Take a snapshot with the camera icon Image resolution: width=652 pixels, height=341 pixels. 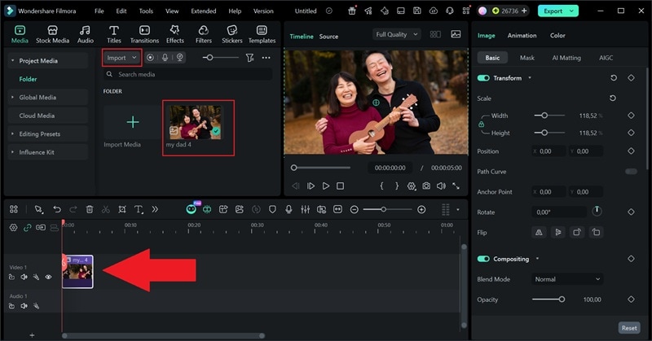pos(425,186)
